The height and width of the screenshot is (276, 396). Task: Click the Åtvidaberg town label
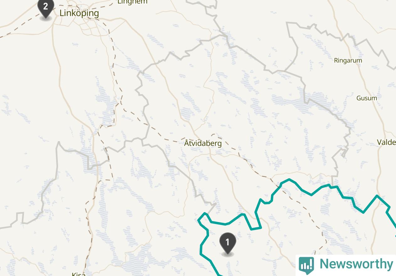pos(203,143)
